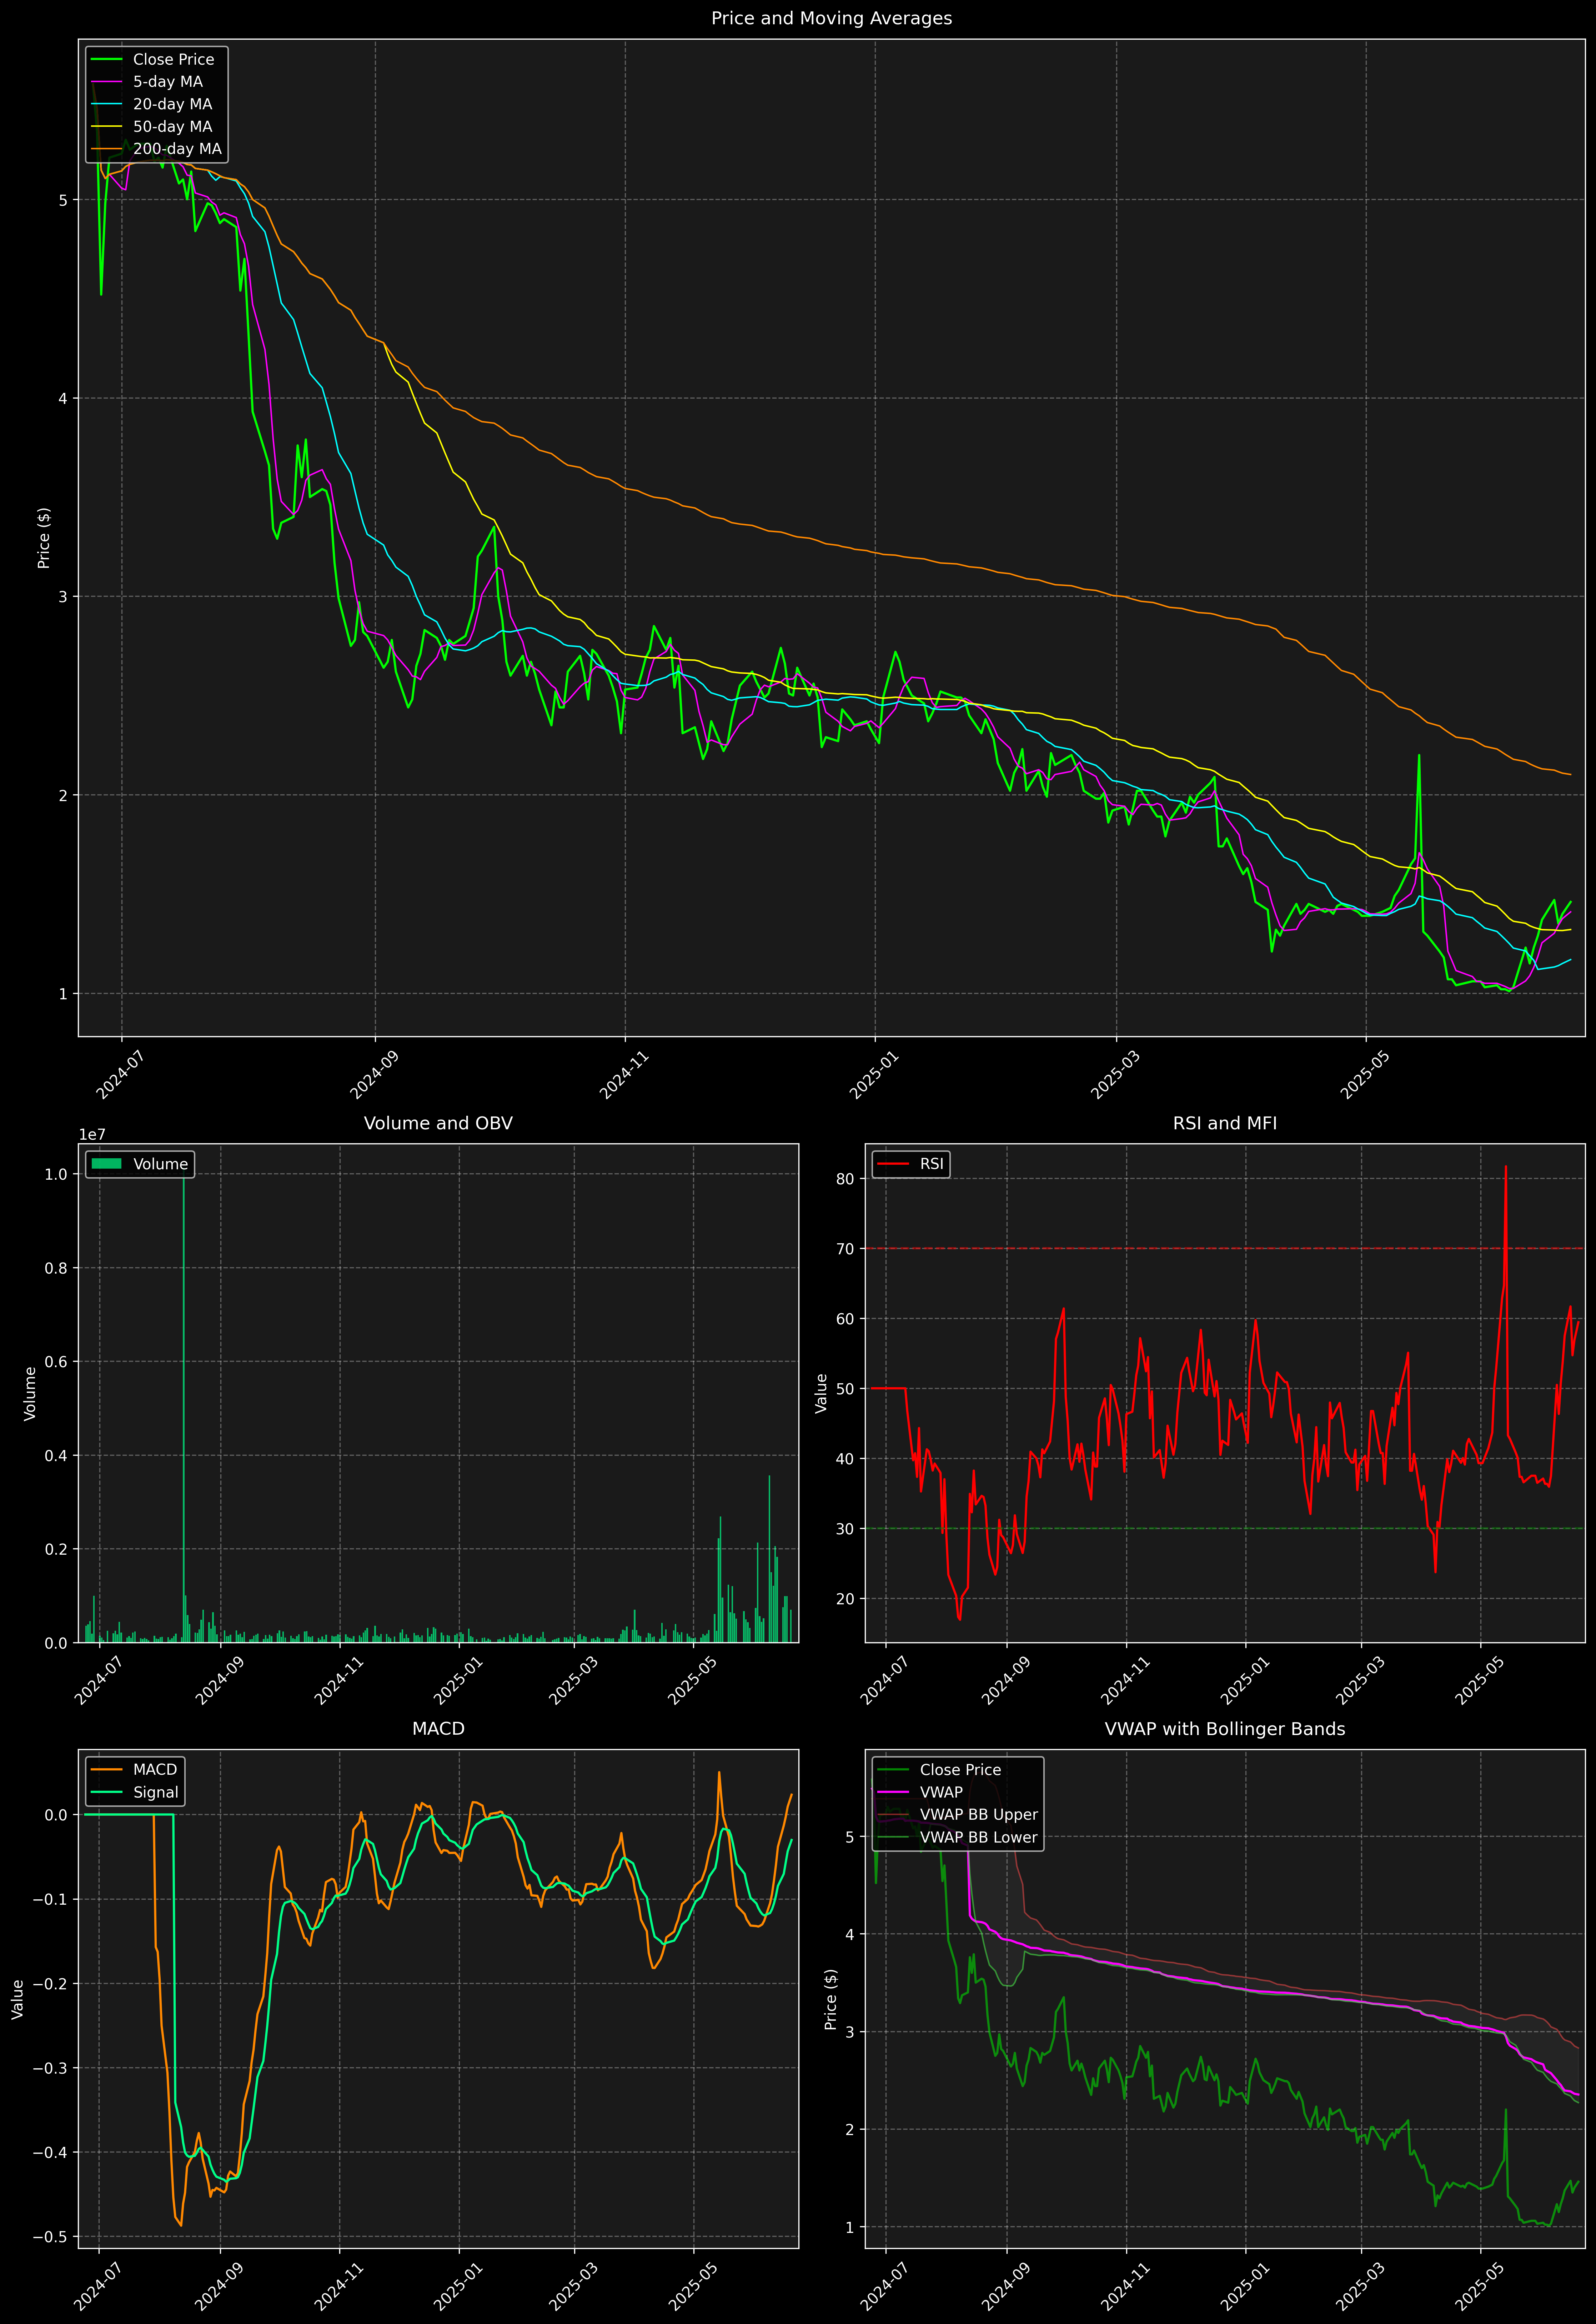Click '60' tick on RSI chart
The width and height of the screenshot is (1596, 2324).
click(846, 1319)
